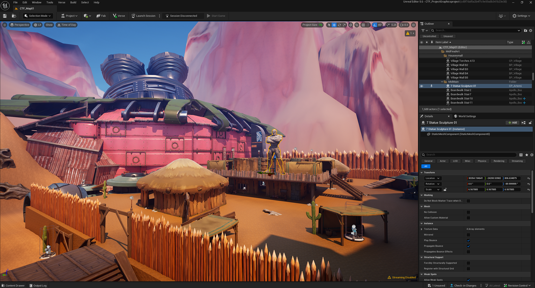Enable the No Collision checkbox
The image size is (535, 288).
coord(468,212)
